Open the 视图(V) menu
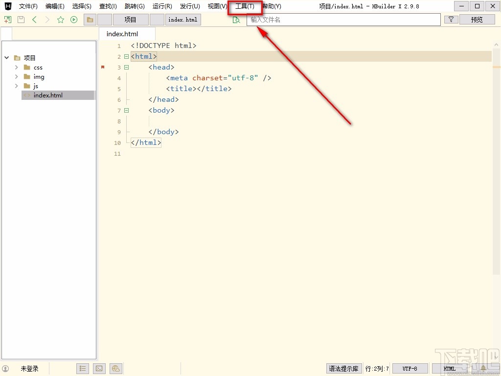The width and height of the screenshot is (501, 376). tap(217, 6)
